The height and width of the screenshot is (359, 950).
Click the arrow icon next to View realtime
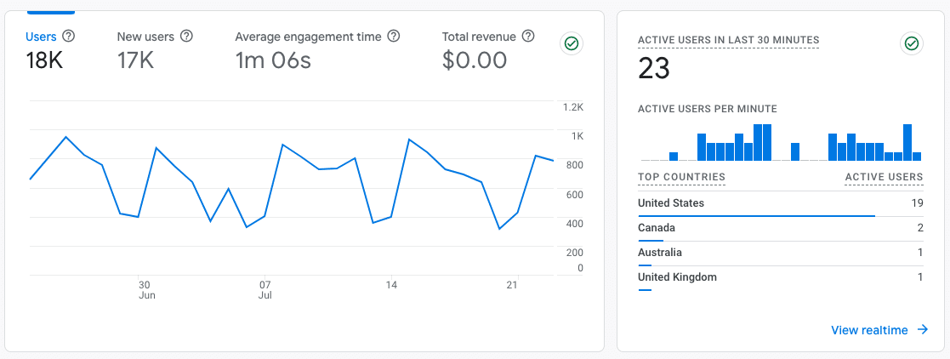[923, 330]
